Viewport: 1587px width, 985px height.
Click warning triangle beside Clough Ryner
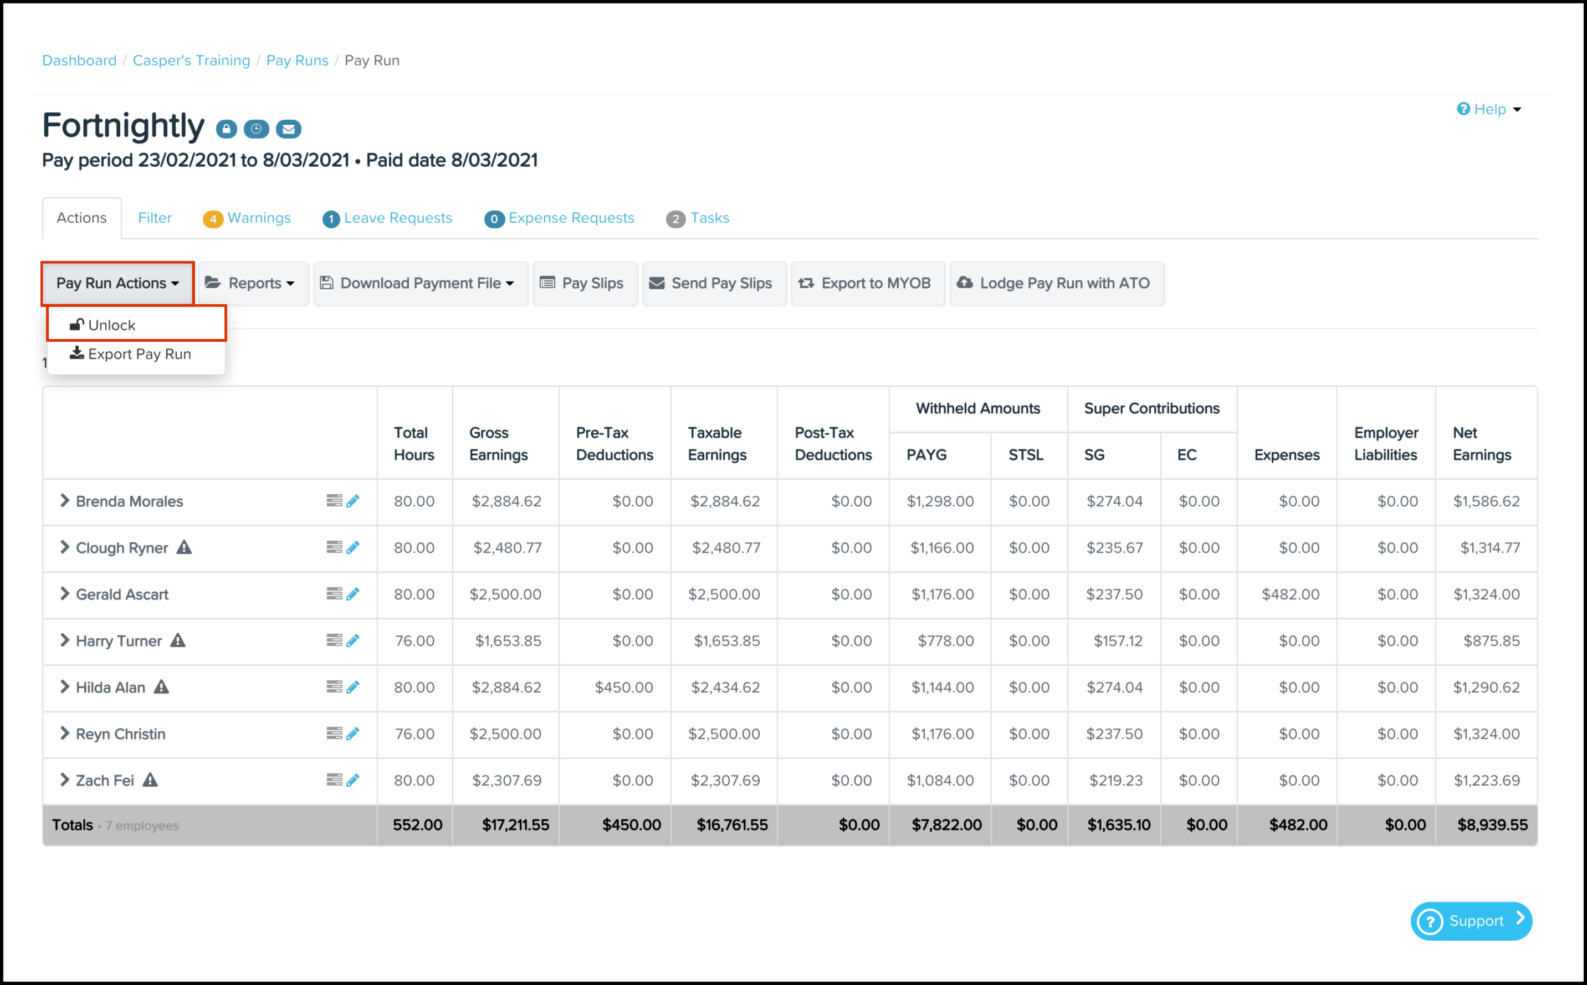coord(185,547)
